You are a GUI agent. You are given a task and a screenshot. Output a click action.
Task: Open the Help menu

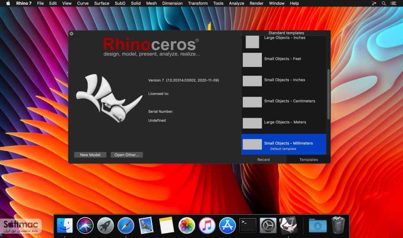[x=294, y=4]
